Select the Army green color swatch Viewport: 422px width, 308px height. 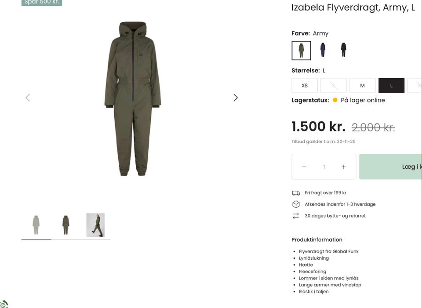(x=301, y=50)
